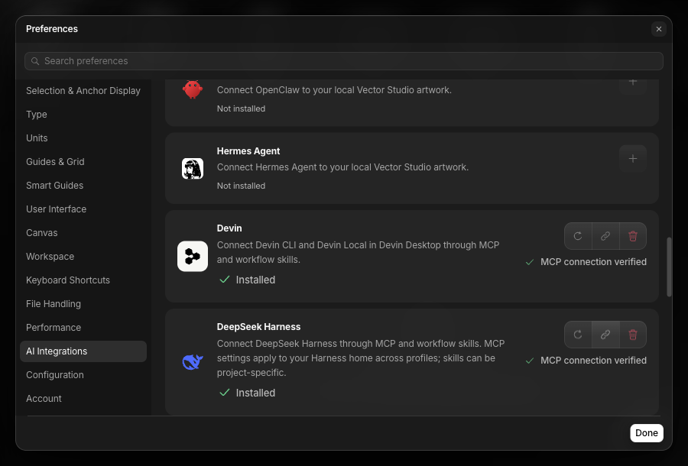Add the Hermes Agent integration with plus
The width and height of the screenshot is (688, 466).
coord(633,159)
